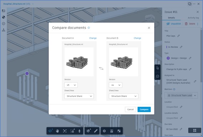Image resolution: width=203 pixels, height=137 pixels.
Task: Swap Document A and B using arrows icon
Action: [x=101, y=68]
